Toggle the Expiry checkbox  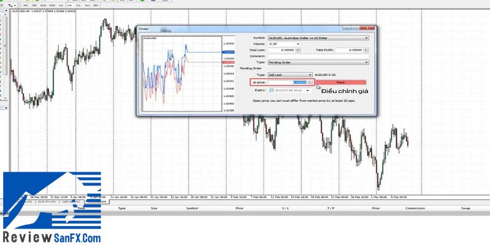tap(270, 90)
